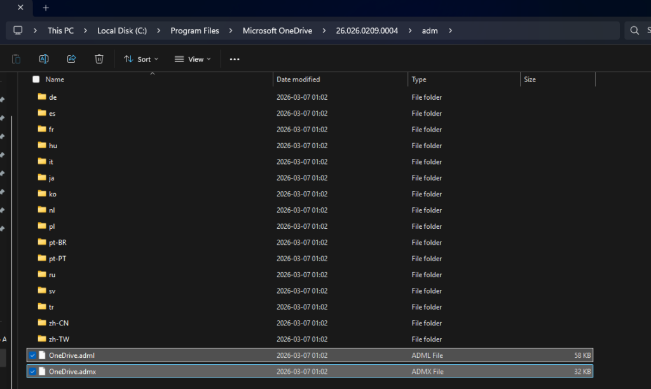Click the search magnifier icon
The width and height of the screenshot is (651, 389).
634,31
